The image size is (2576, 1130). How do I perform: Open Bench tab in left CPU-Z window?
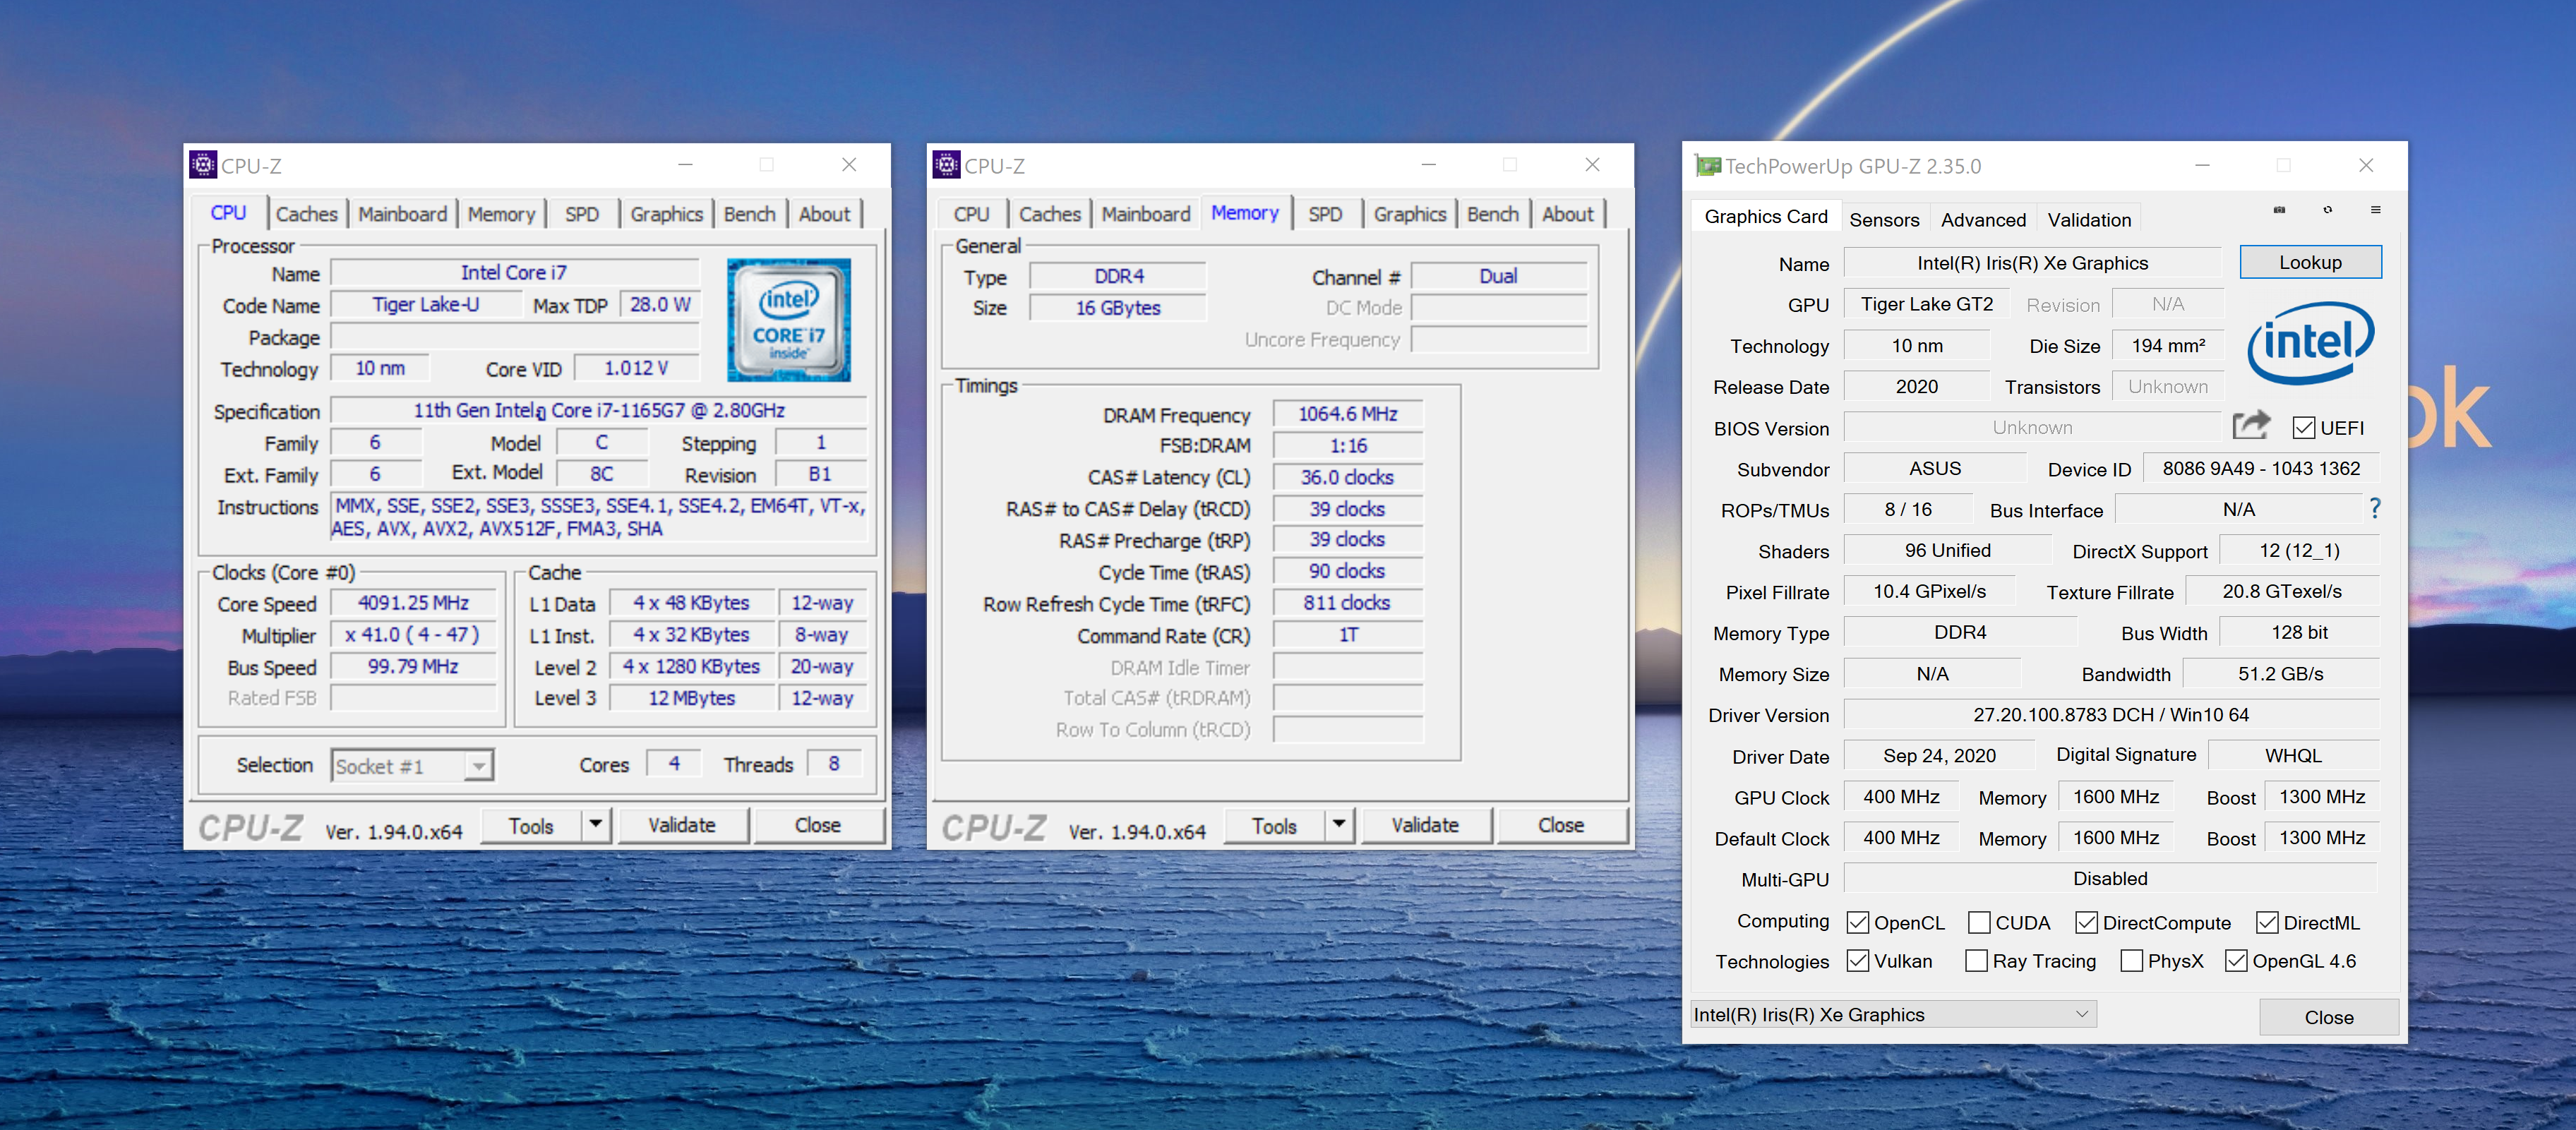(x=749, y=214)
